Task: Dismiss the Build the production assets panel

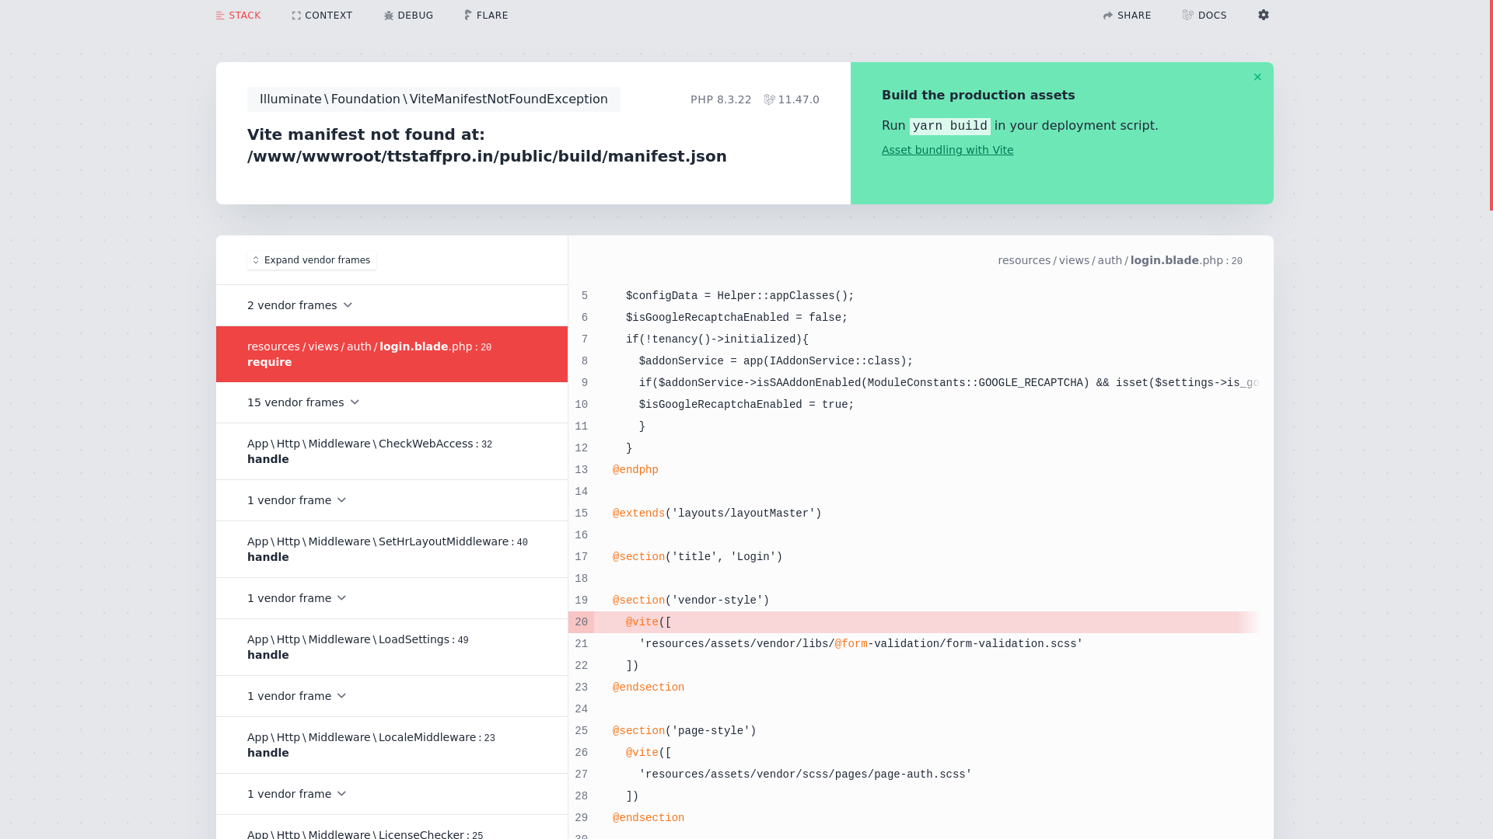Action: click(1257, 77)
